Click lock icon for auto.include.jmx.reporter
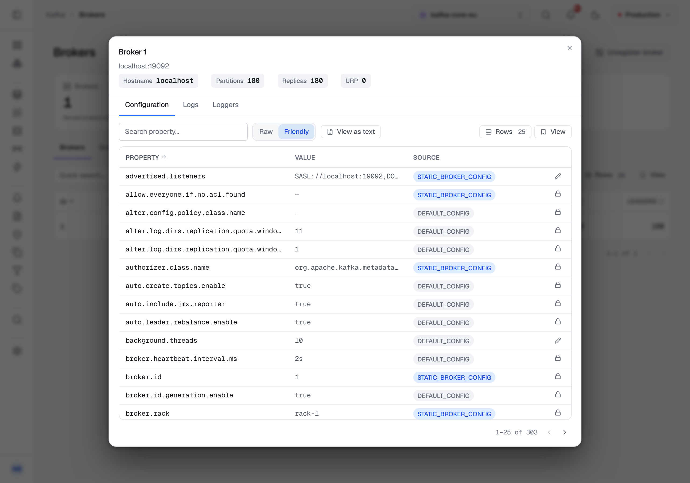The width and height of the screenshot is (690, 483). 558,303
